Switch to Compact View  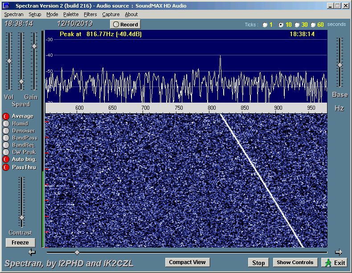[187, 262]
